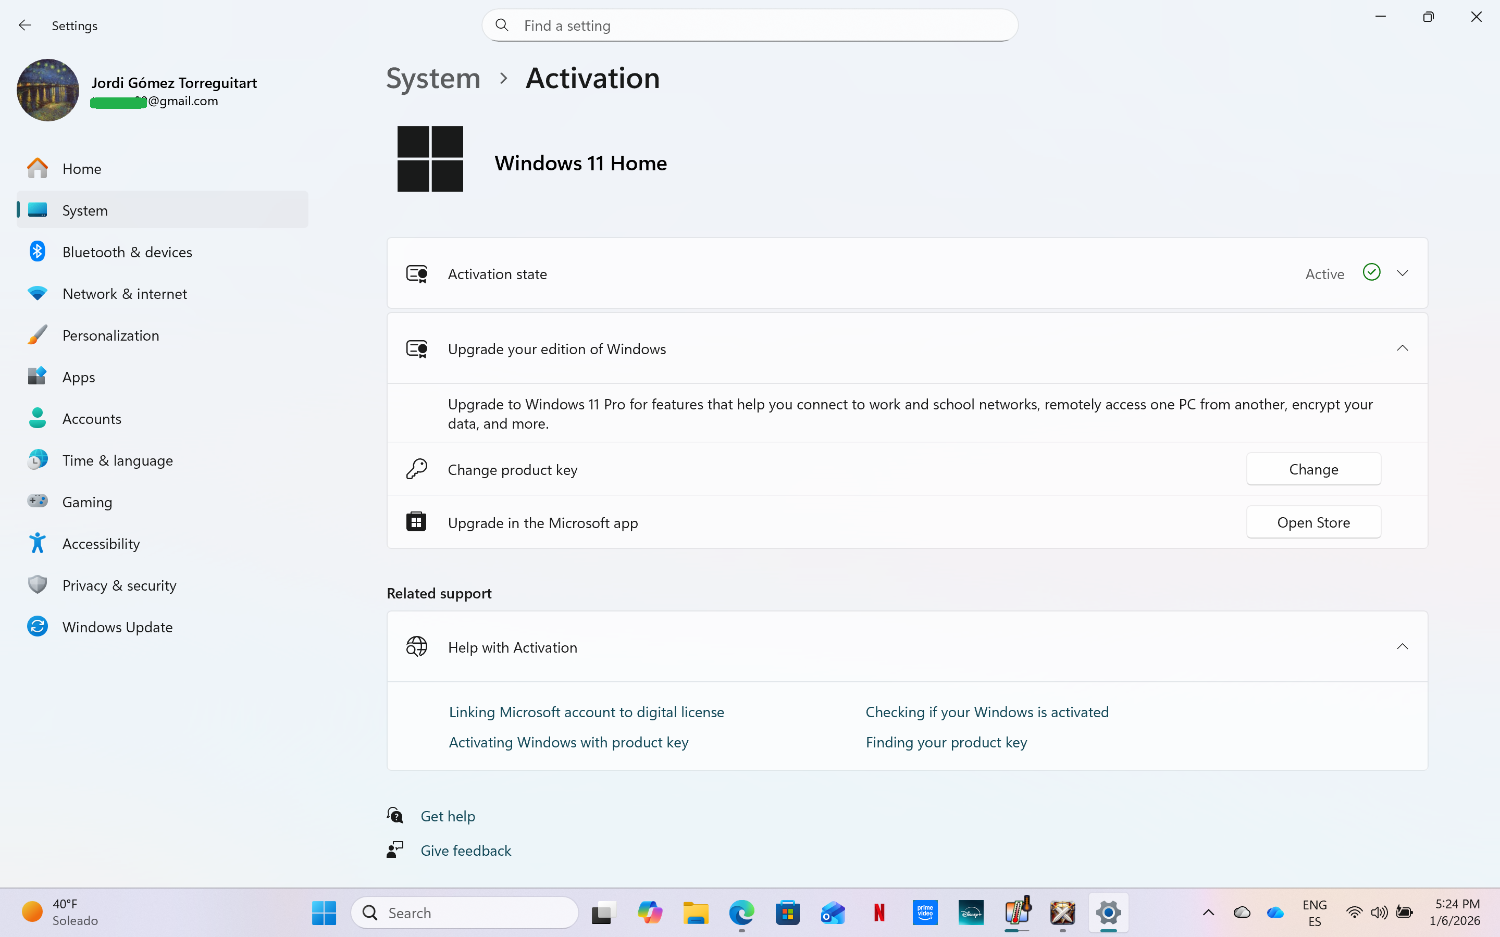Open the Wi-Fi network flyout

[x=1354, y=912]
